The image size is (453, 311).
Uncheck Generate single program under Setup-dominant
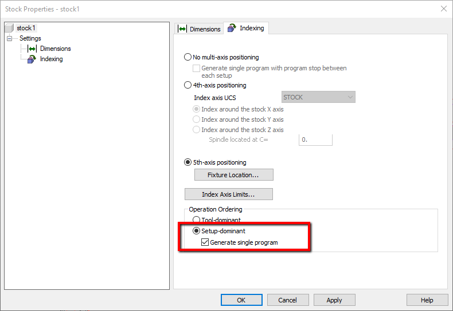click(205, 242)
